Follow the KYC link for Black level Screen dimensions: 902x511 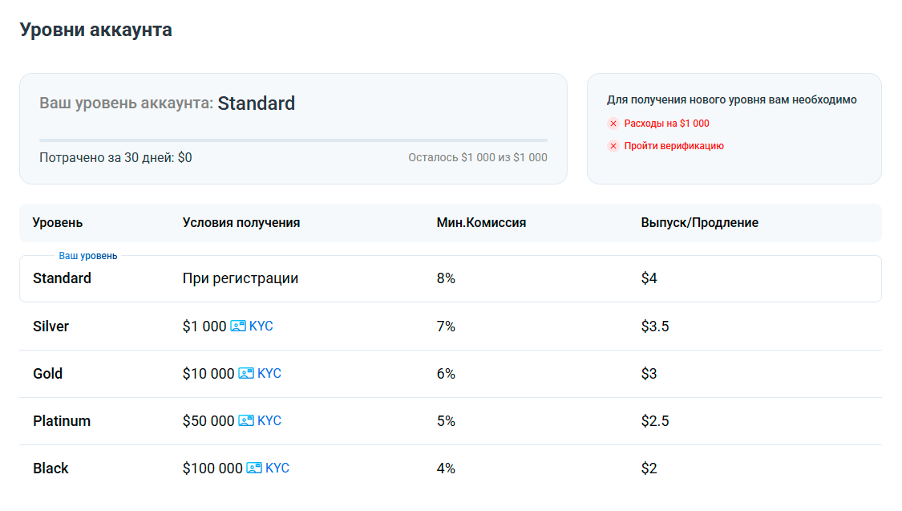click(277, 468)
